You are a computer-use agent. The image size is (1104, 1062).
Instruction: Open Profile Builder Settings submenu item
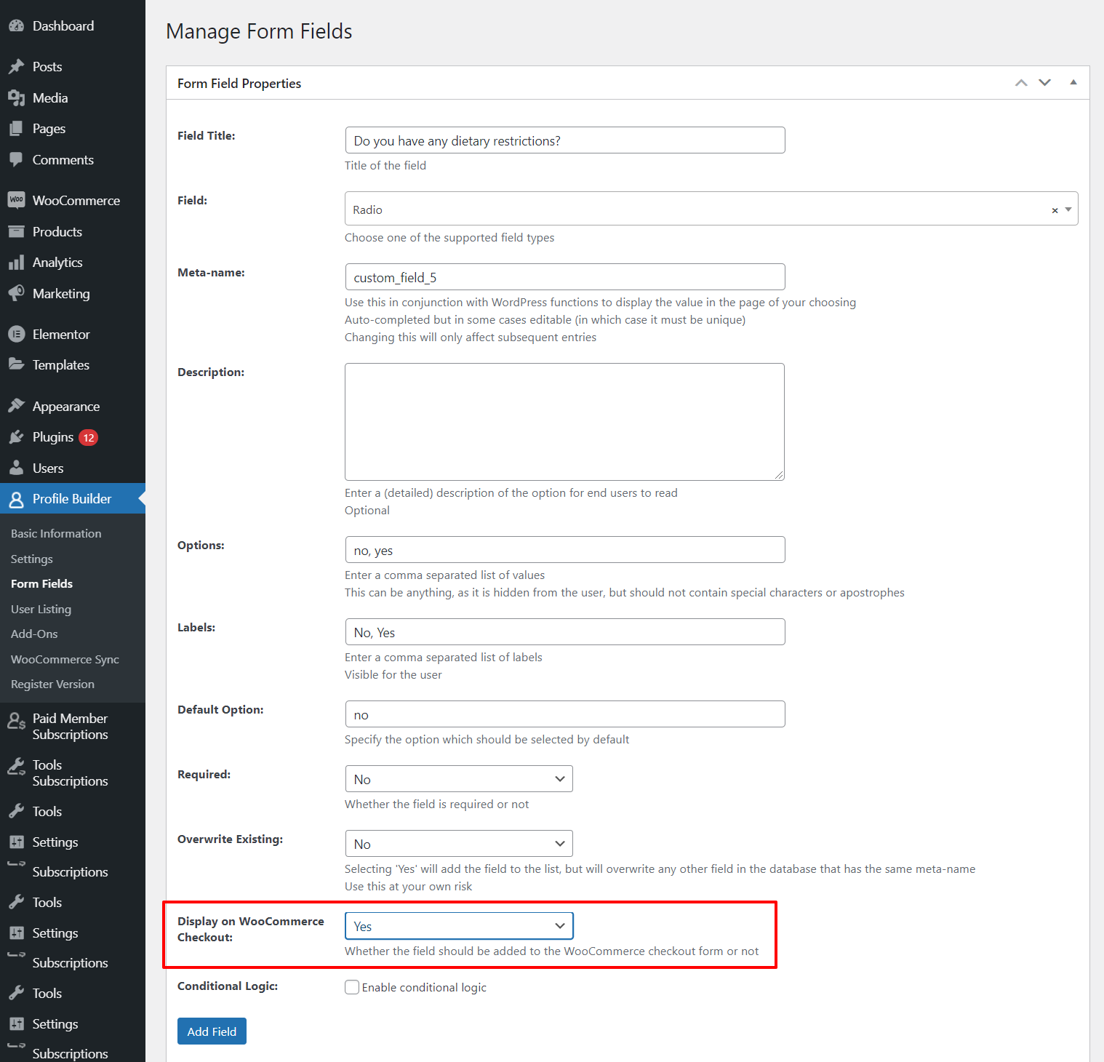click(32, 559)
